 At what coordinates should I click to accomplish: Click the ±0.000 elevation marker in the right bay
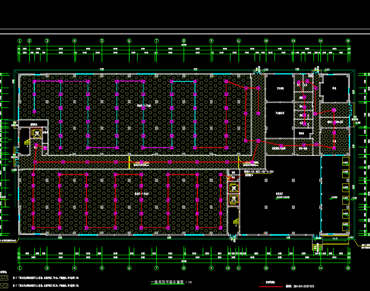click(333, 198)
